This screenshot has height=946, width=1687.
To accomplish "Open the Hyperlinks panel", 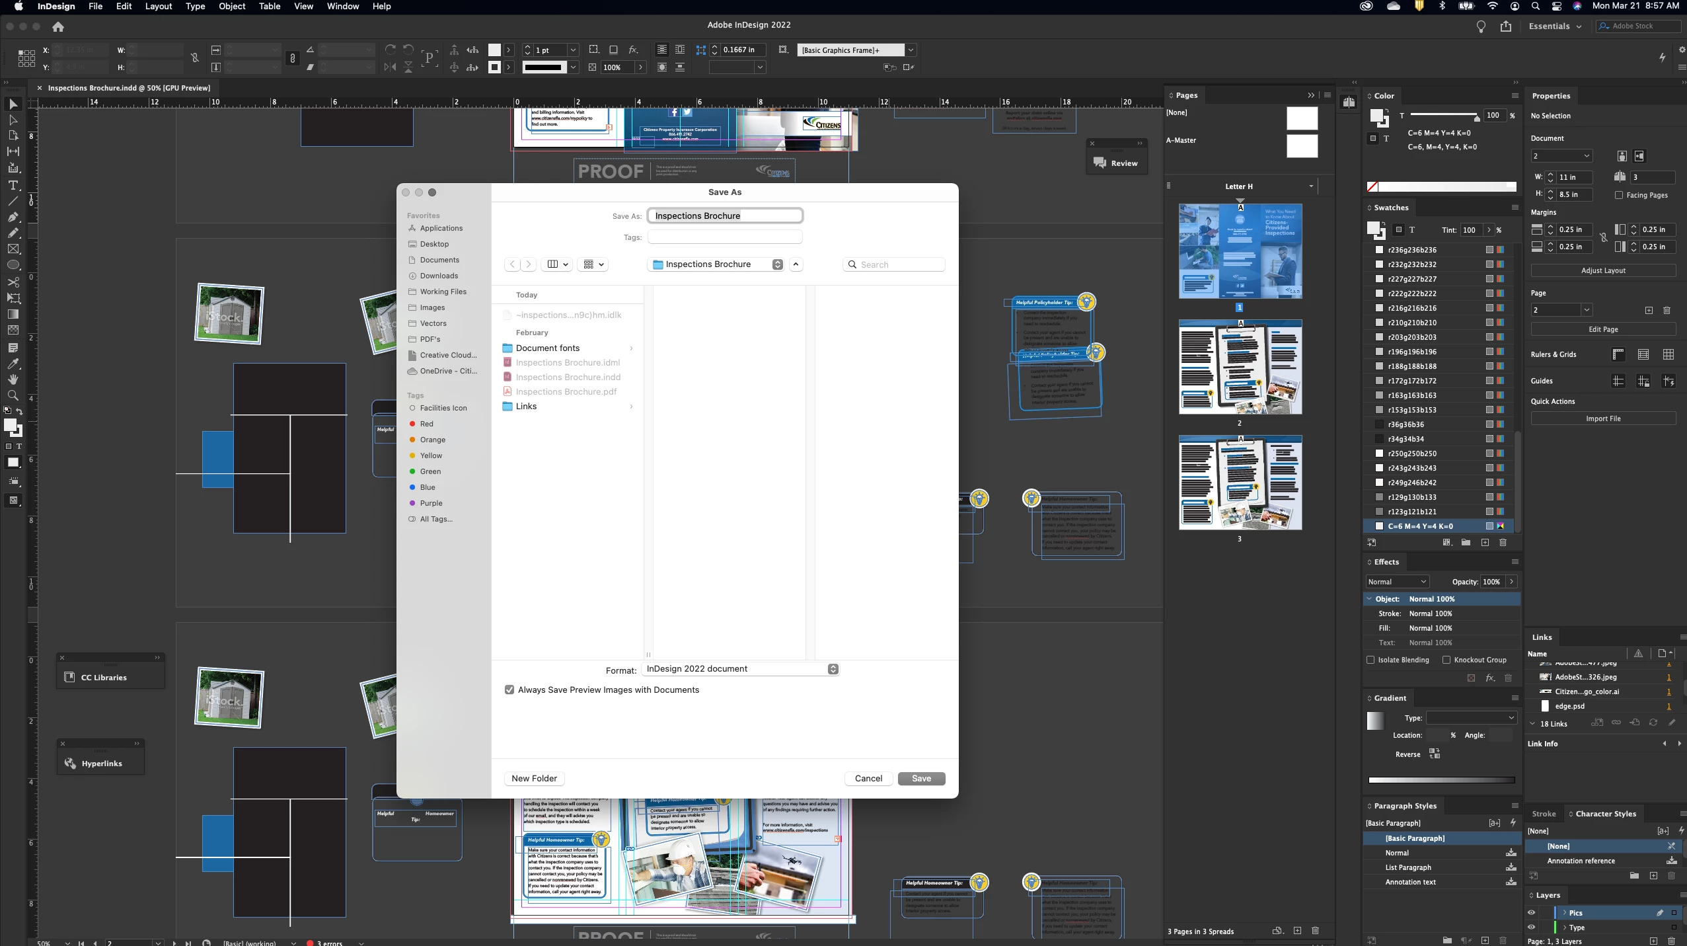I will [x=101, y=764].
